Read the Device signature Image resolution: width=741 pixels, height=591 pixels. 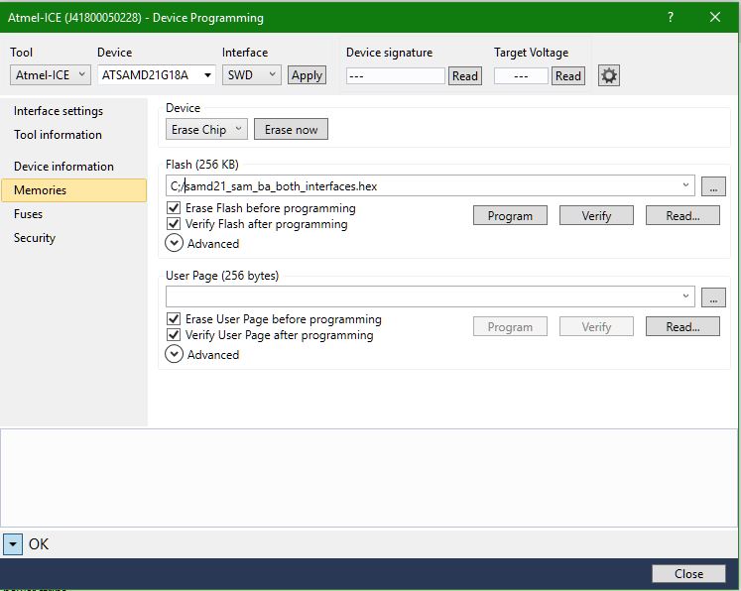pos(465,76)
